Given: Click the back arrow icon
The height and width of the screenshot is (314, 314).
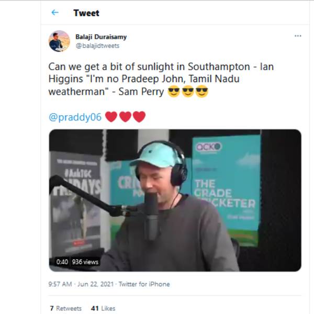Looking at the screenshot, I should point(55,13).
